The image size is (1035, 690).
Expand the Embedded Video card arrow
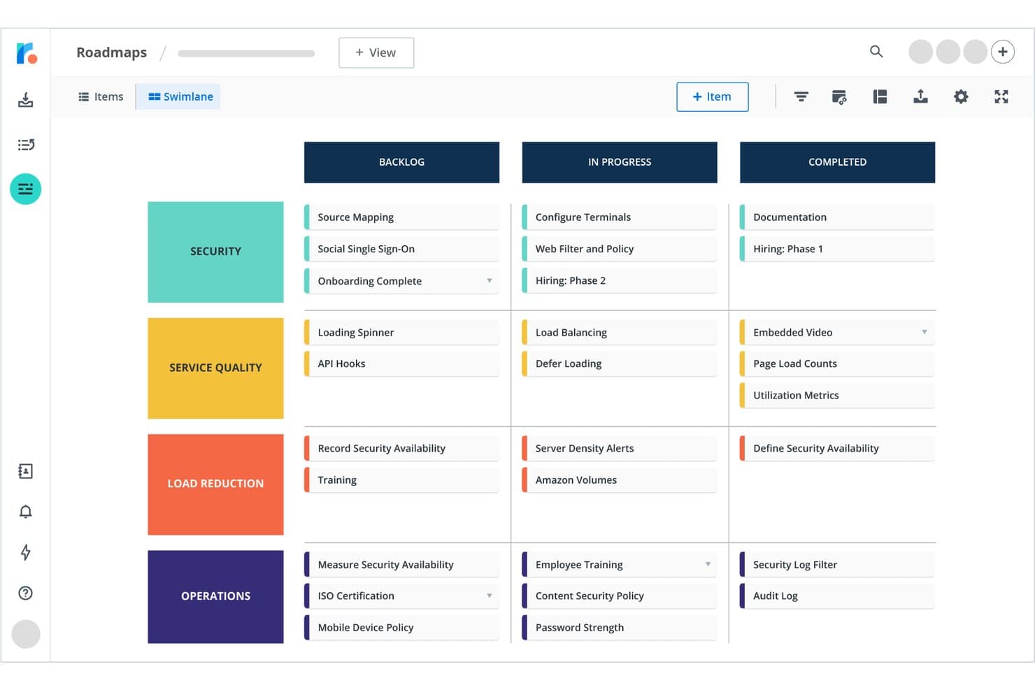925,332
